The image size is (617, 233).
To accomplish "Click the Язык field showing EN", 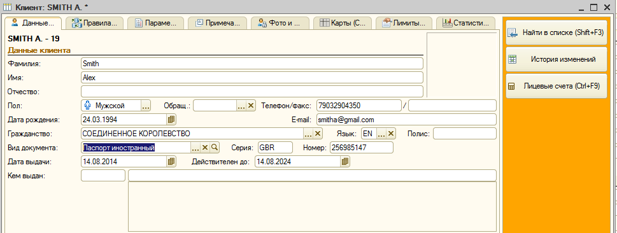I will 369,134.
